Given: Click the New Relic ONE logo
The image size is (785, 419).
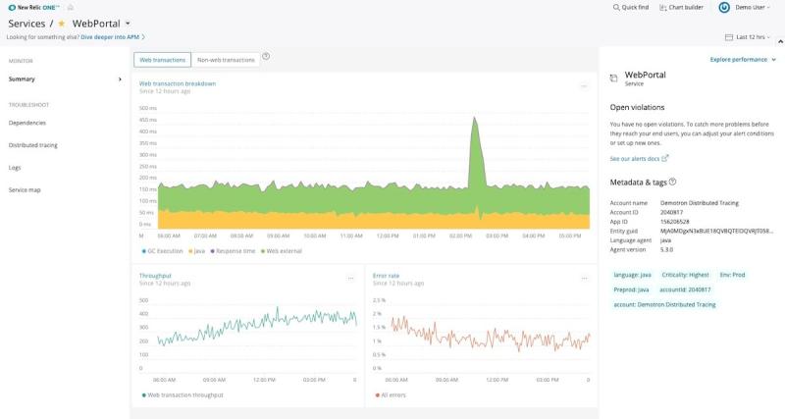Looking at the screenshot, I should pyautogui.click(x=33, y=8).
